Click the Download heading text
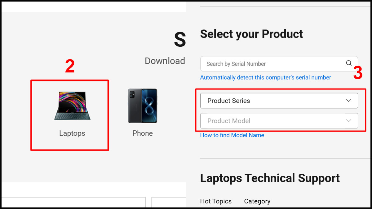 [165, 61]
